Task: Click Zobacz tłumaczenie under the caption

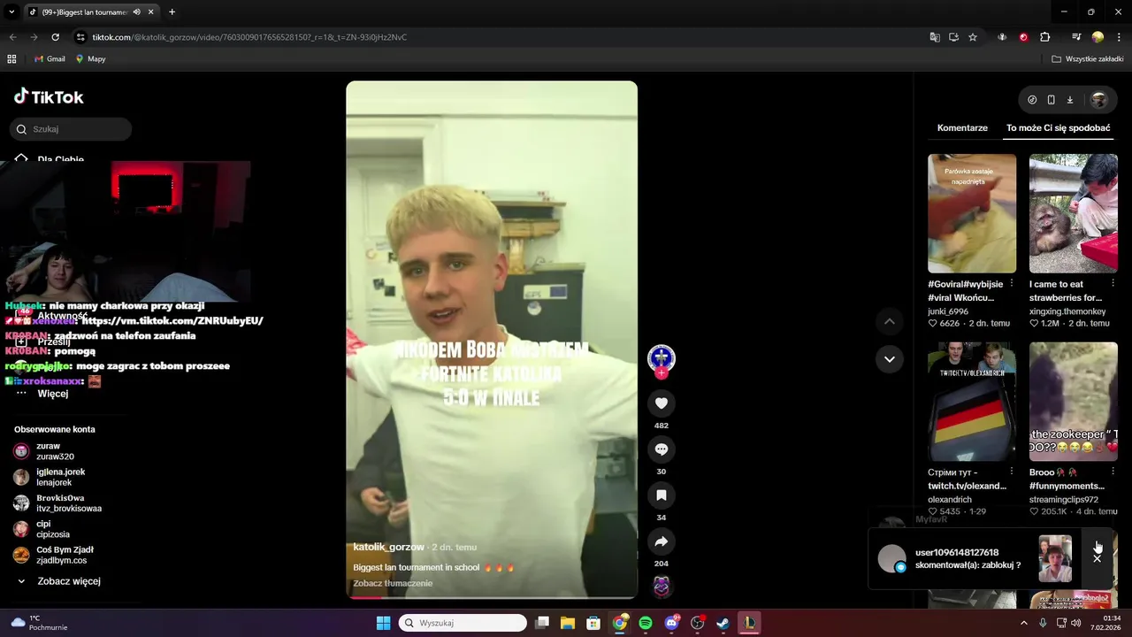Action: click(393, 583)
